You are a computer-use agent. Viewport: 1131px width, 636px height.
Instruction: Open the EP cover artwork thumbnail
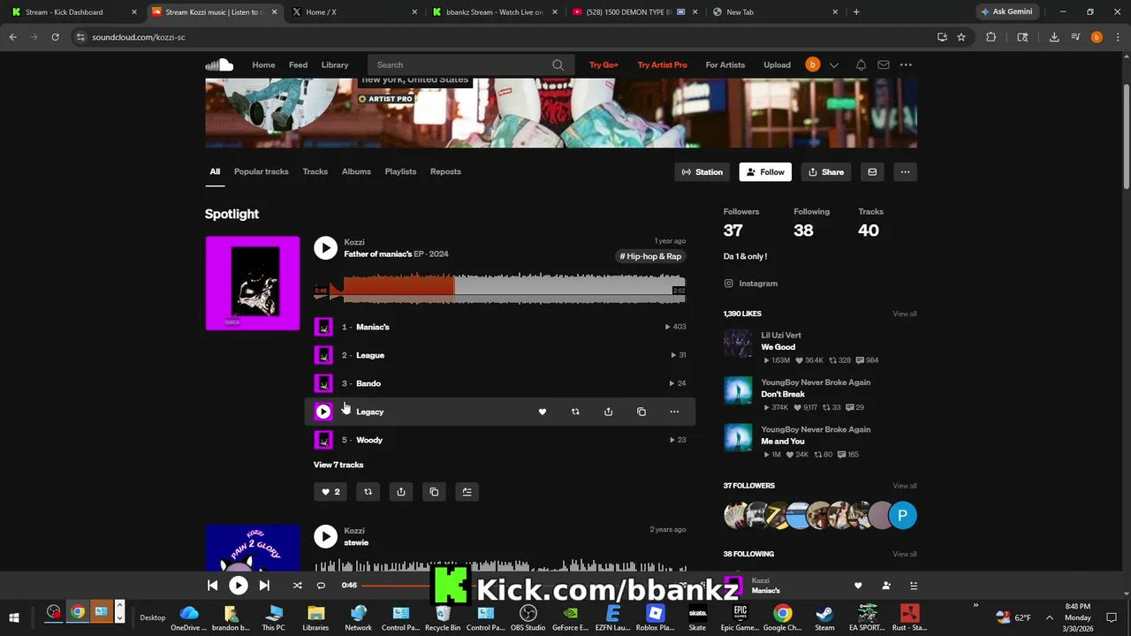(253, 284)
